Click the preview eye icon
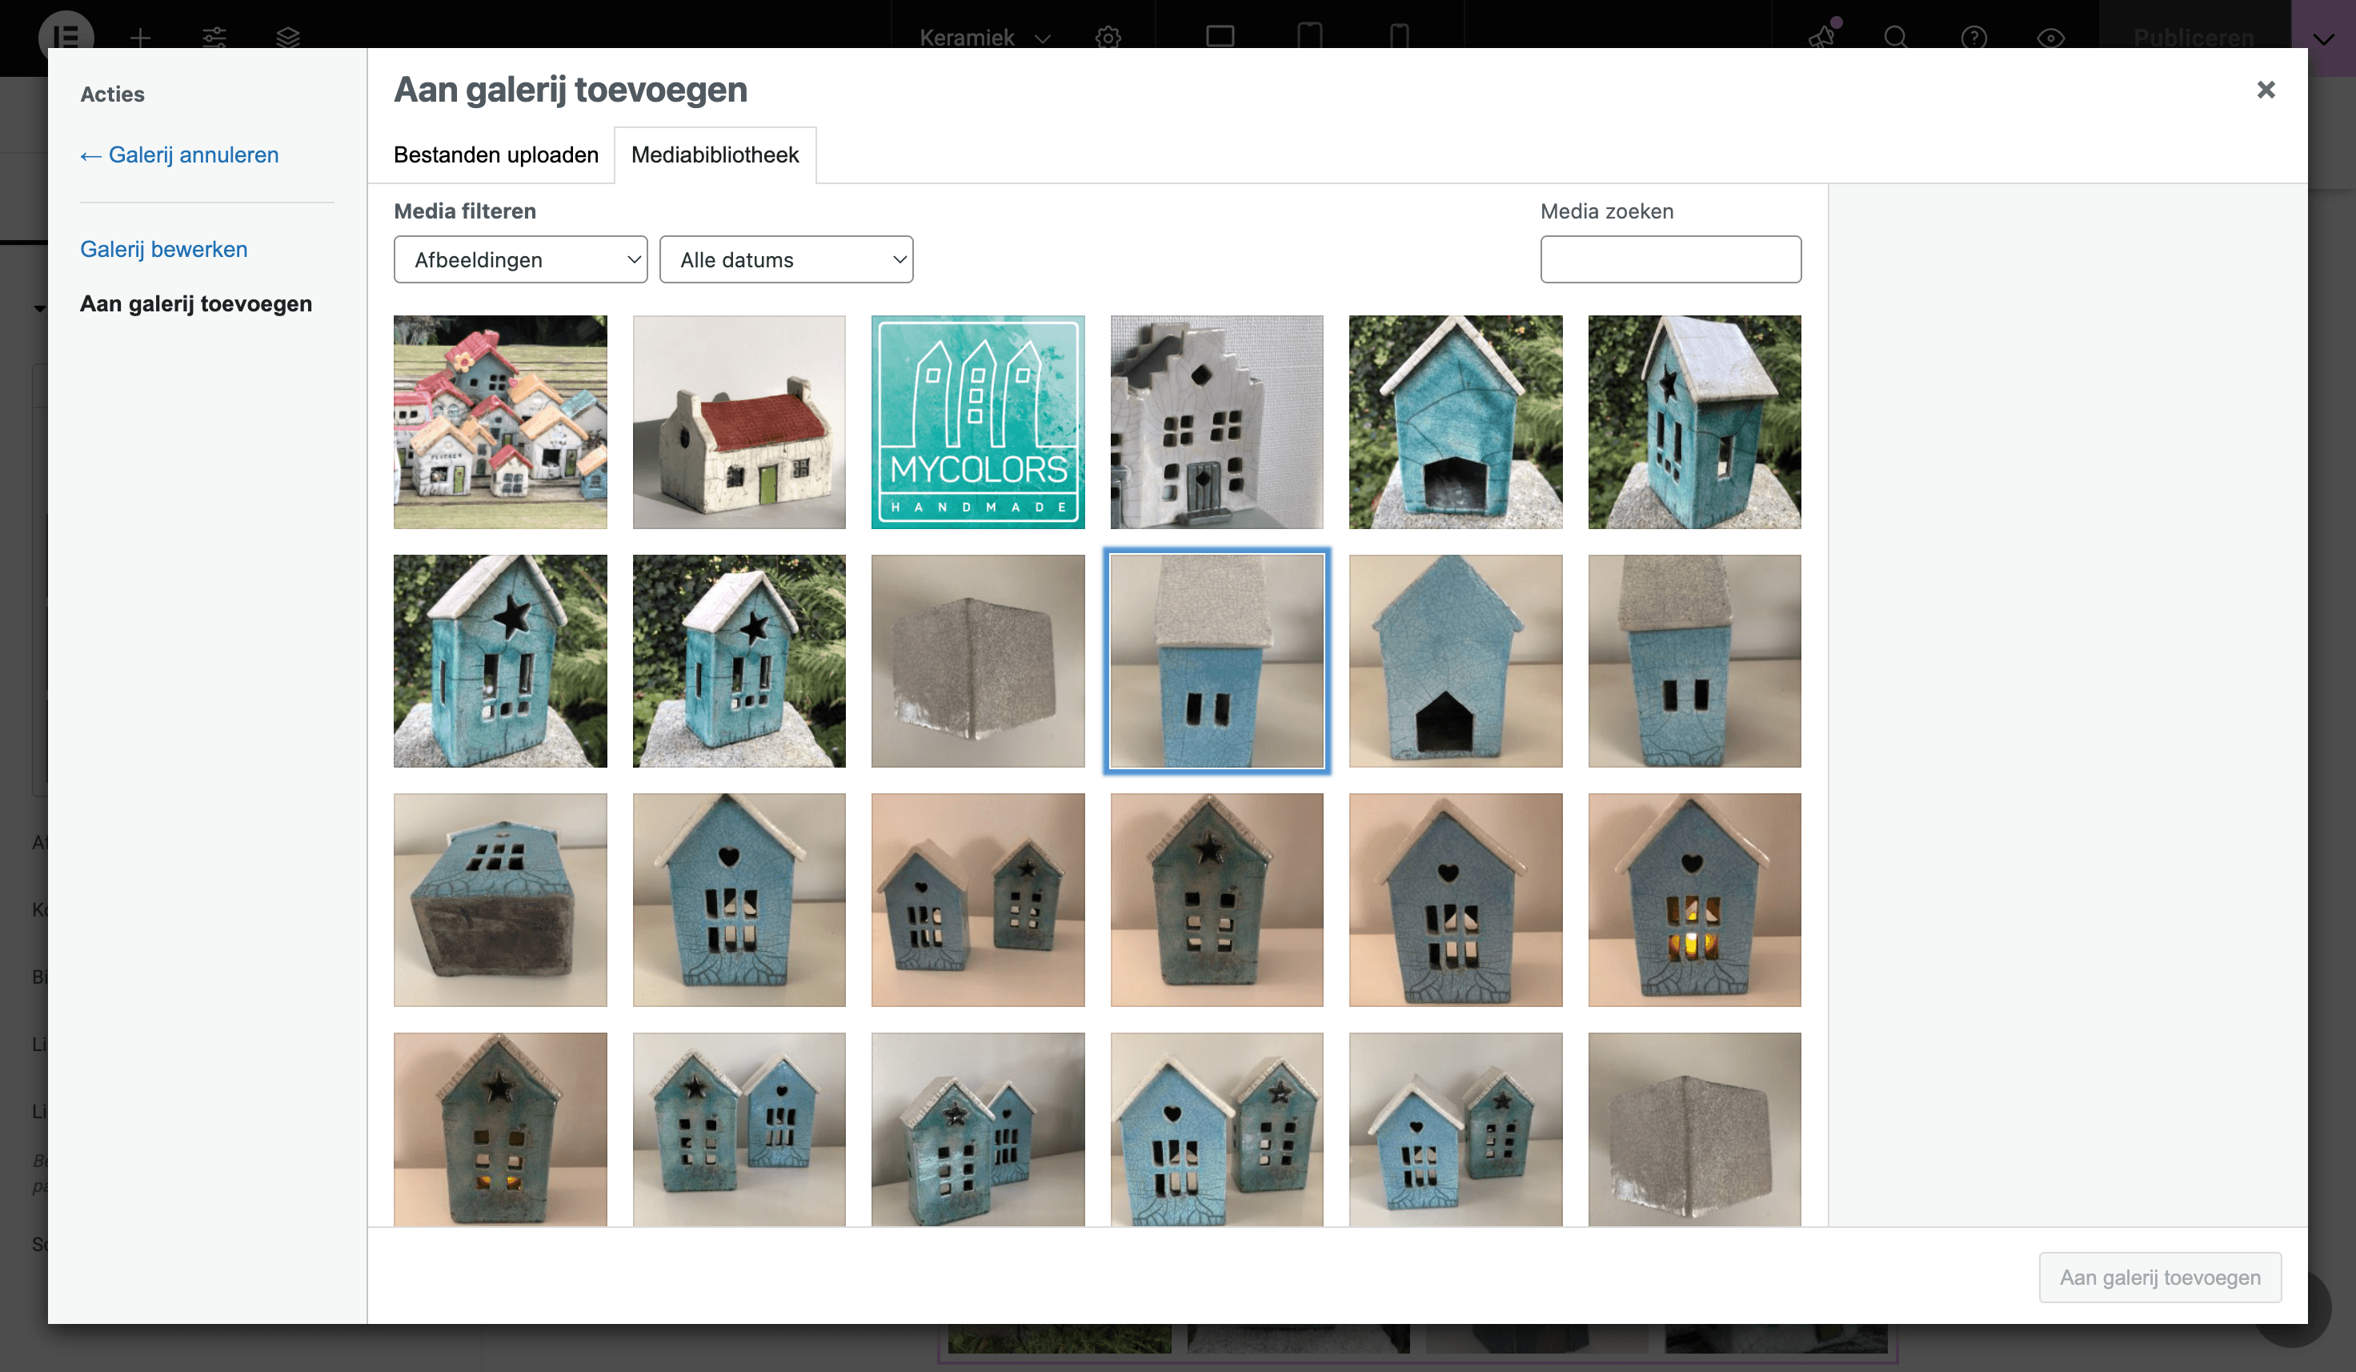Image resolution: width=2356 pixels, height=1372 pixels. tap(2050, 38)
